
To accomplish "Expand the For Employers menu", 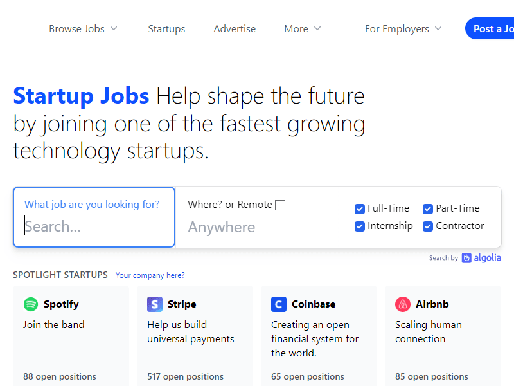I will point(403,29).
